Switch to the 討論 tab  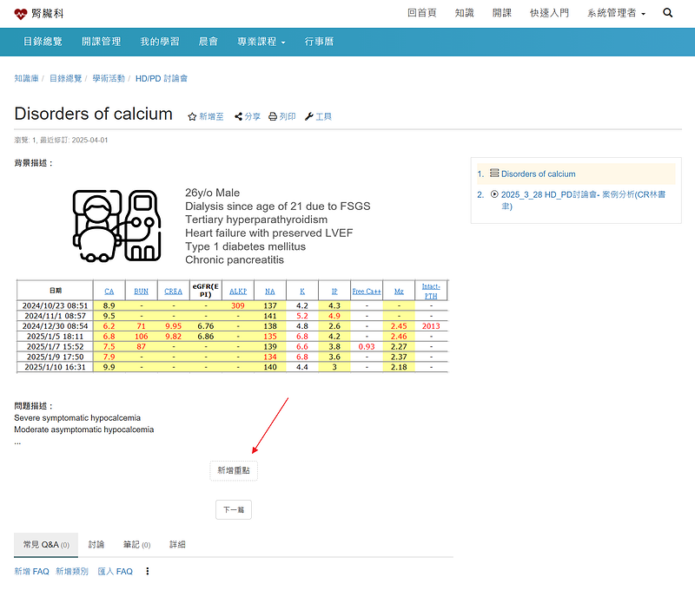click(x=96, y=545)
